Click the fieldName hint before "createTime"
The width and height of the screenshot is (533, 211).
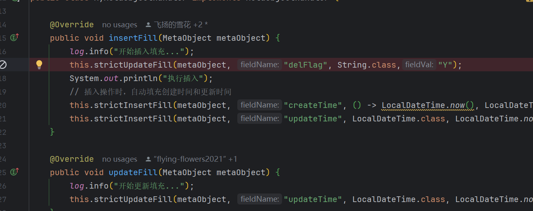click(259, 105)
